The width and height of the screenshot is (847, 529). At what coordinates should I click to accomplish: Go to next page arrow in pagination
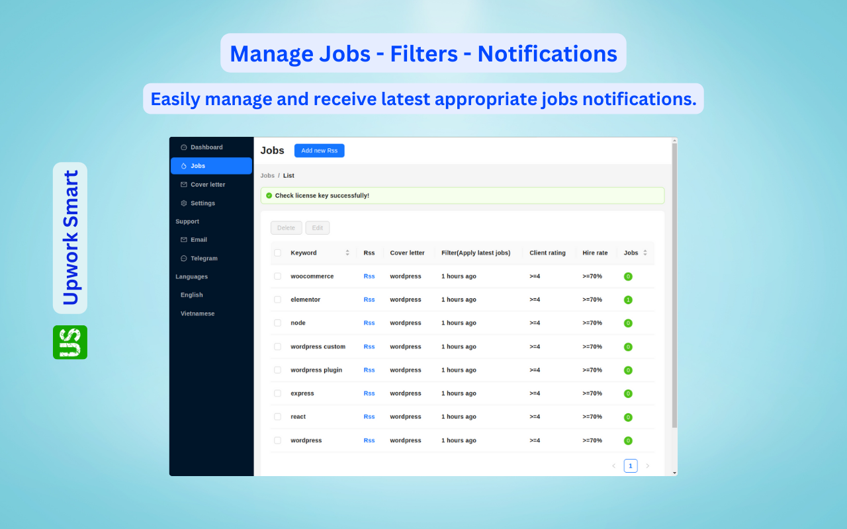[x=647, y=466]
